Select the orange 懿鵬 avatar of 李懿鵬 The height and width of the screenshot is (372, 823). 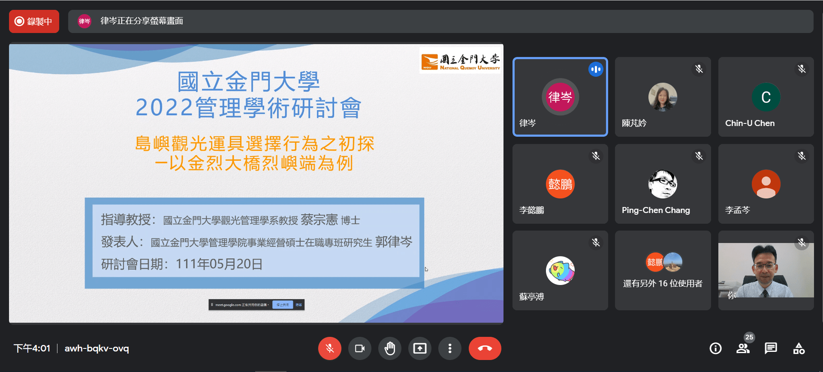click(x=560, y=184)
